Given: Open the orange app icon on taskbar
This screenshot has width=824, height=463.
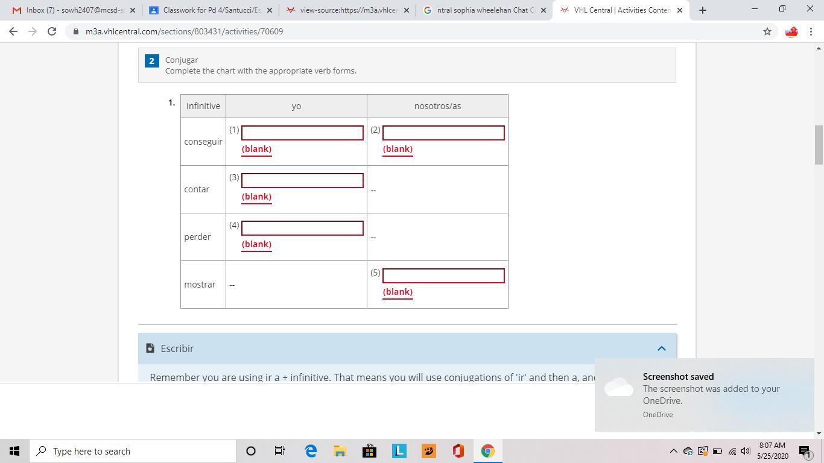Looking at the screenshot, I should point(428,451).
